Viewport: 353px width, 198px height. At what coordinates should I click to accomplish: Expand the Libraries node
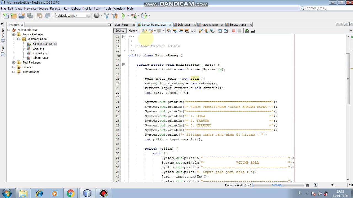[14, 67]
